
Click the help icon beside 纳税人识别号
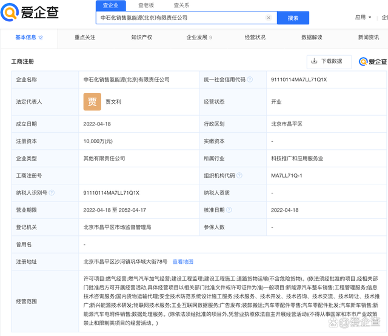pyautogui.click(x=52, y=193)
